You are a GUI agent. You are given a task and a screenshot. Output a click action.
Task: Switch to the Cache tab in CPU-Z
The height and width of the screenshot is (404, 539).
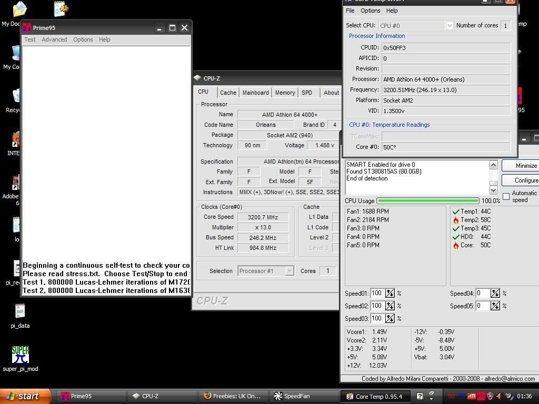point(228,93)
